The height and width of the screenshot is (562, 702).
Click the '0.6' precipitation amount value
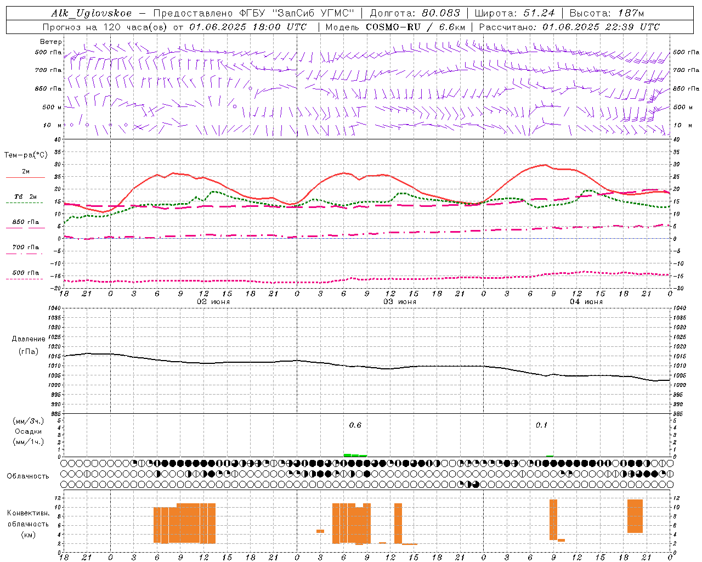(355, 425)
